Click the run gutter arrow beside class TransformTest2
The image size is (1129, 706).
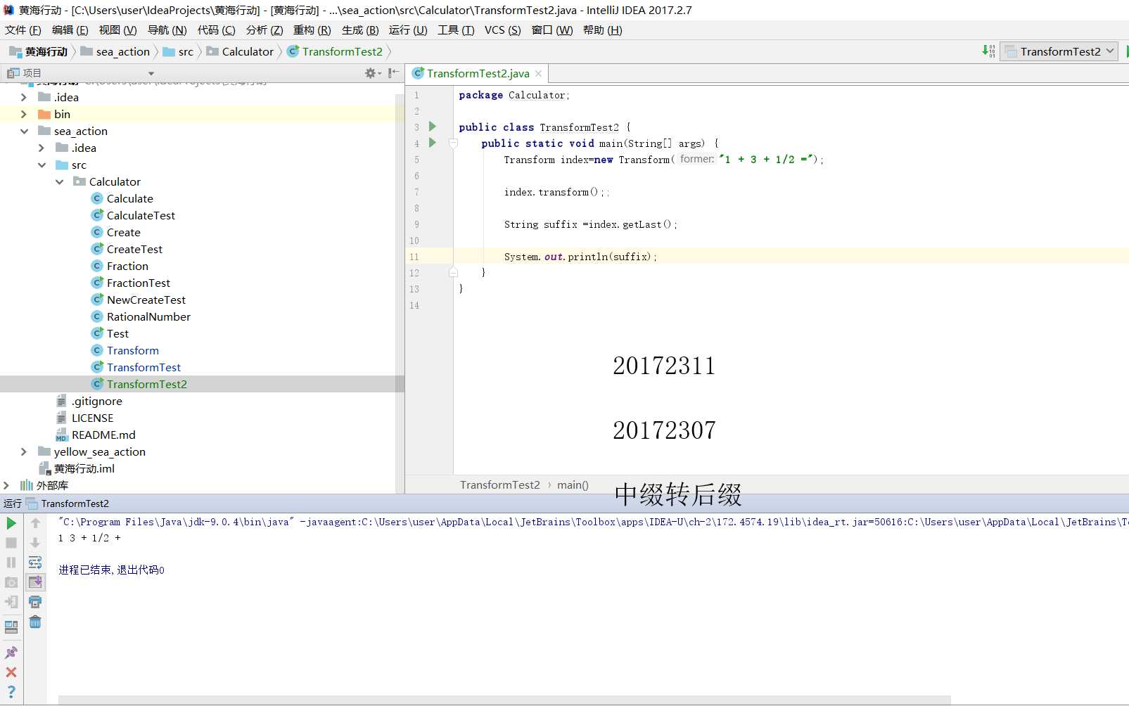tap(433, 127)
